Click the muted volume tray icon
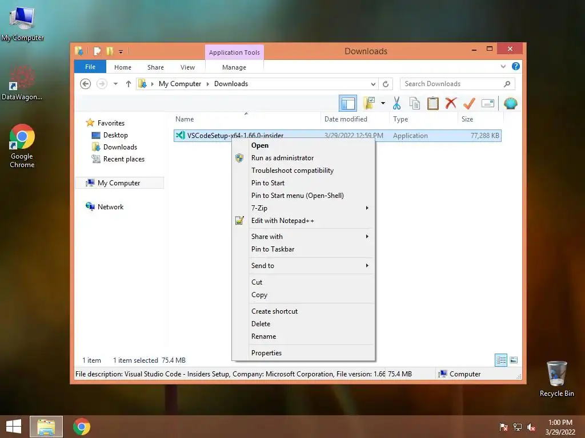The width and height of the screenshot is (585, 438). [531, 428]
